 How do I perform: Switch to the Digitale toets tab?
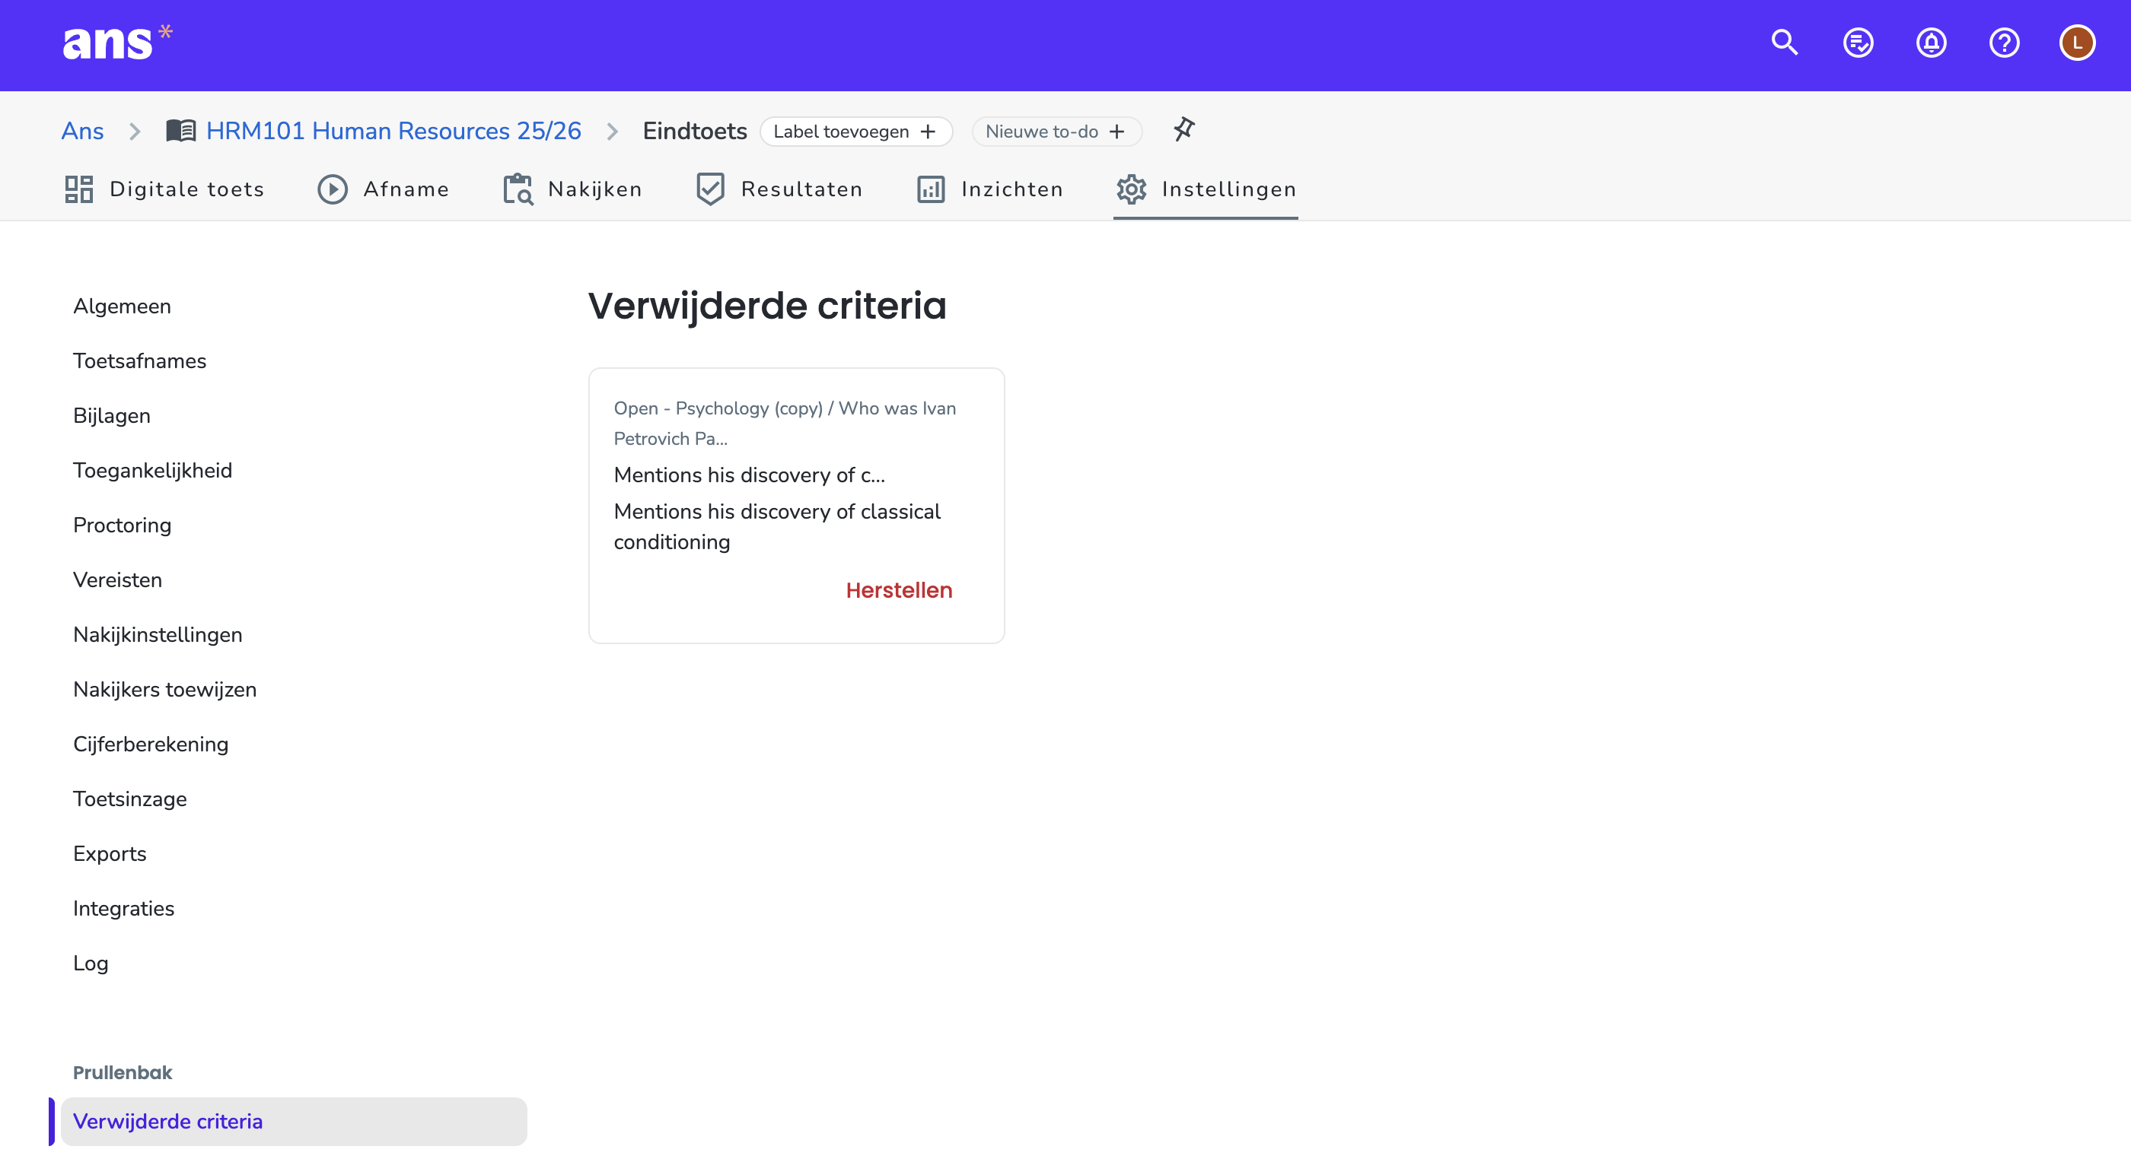coord(164,189)
